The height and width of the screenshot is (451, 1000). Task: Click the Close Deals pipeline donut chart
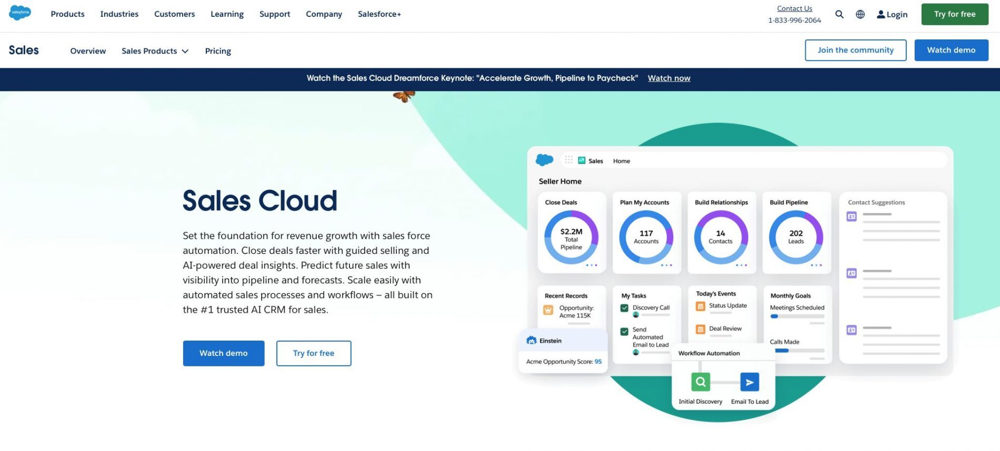[x=571, y=238]
